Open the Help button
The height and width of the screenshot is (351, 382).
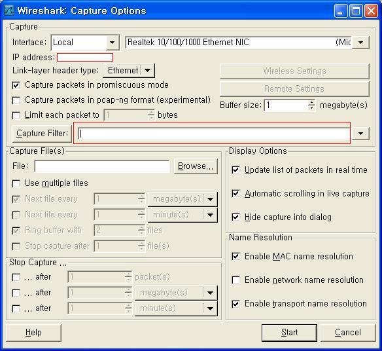coord(33,333)
